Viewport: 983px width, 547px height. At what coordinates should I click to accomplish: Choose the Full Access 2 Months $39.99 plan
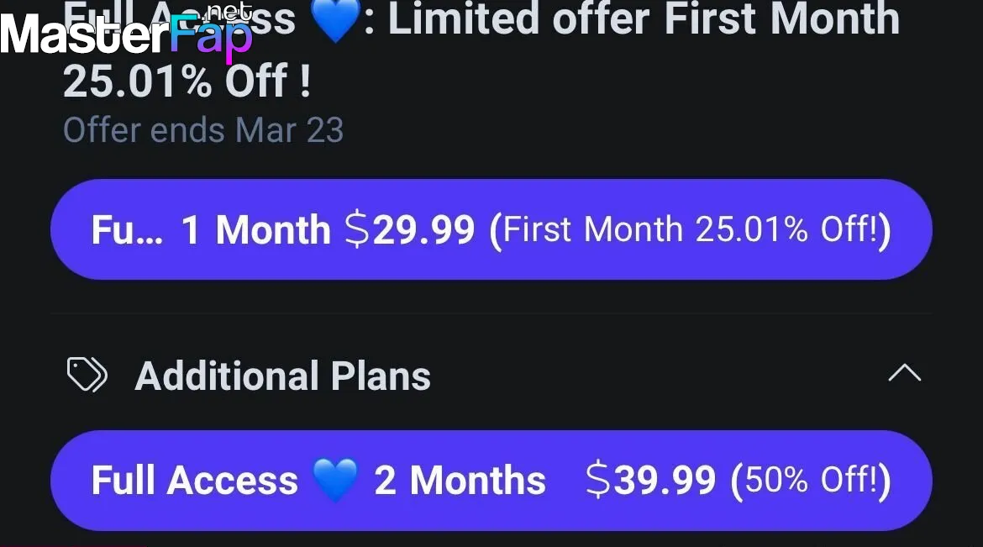click(491, 481)
